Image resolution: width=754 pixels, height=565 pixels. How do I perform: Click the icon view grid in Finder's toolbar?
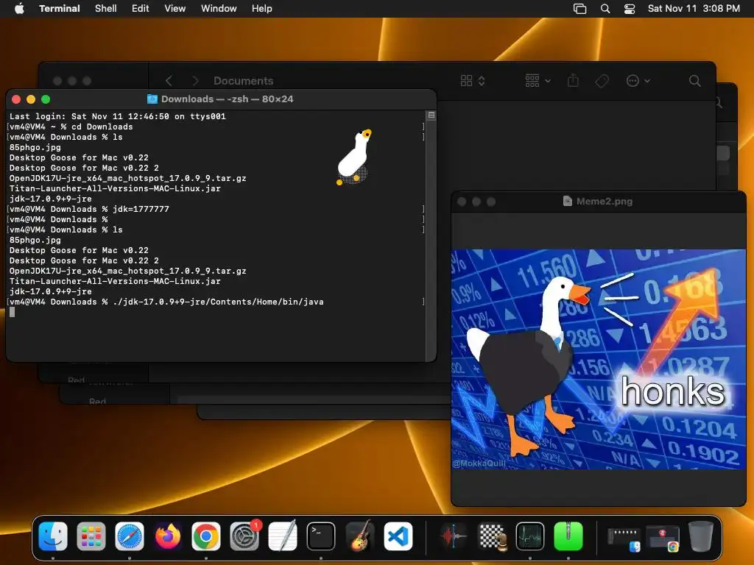466,81
